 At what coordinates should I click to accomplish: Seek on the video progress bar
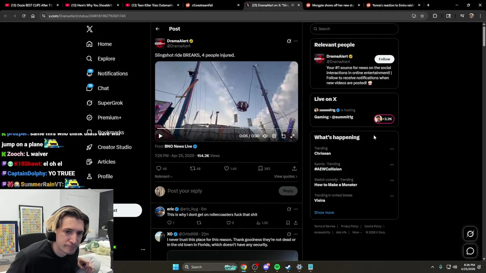pyautogui.click(x=226, y=129)
